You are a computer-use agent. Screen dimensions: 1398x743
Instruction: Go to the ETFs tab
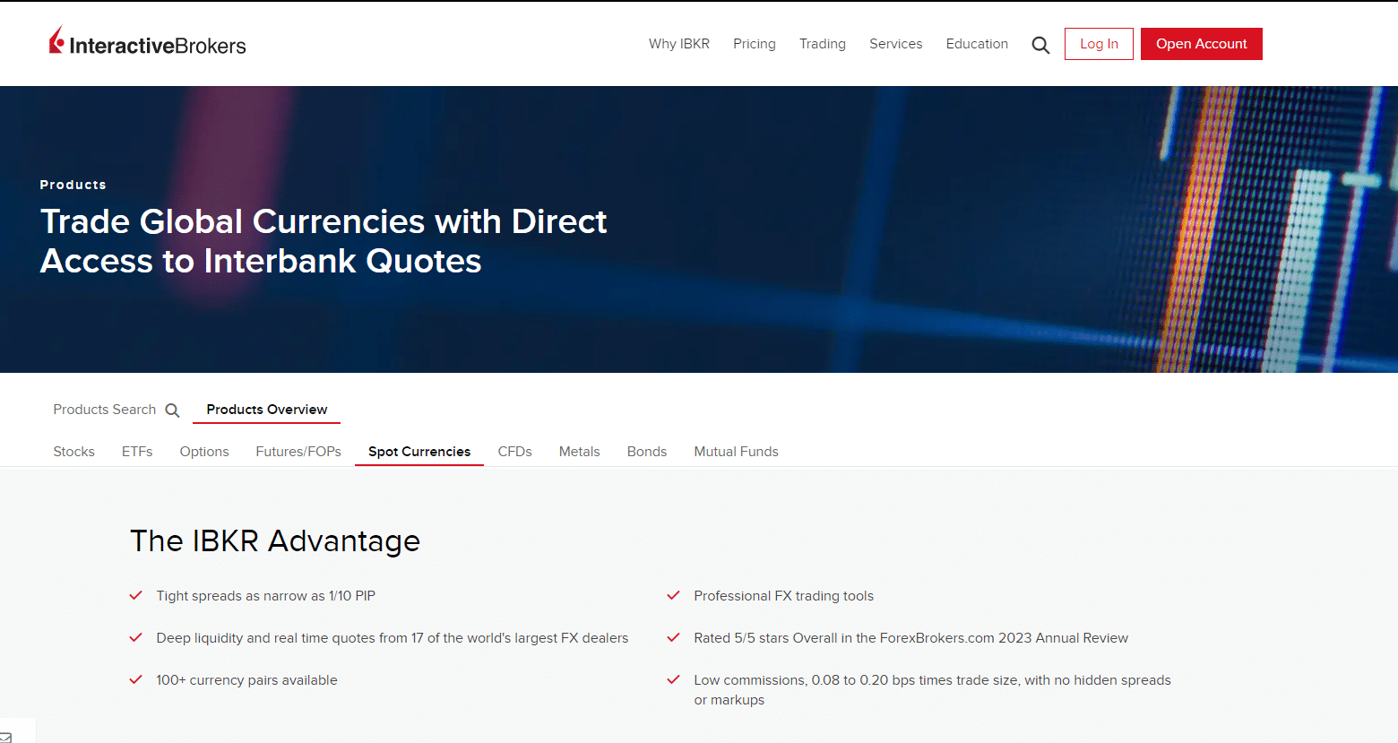[137, 452]
